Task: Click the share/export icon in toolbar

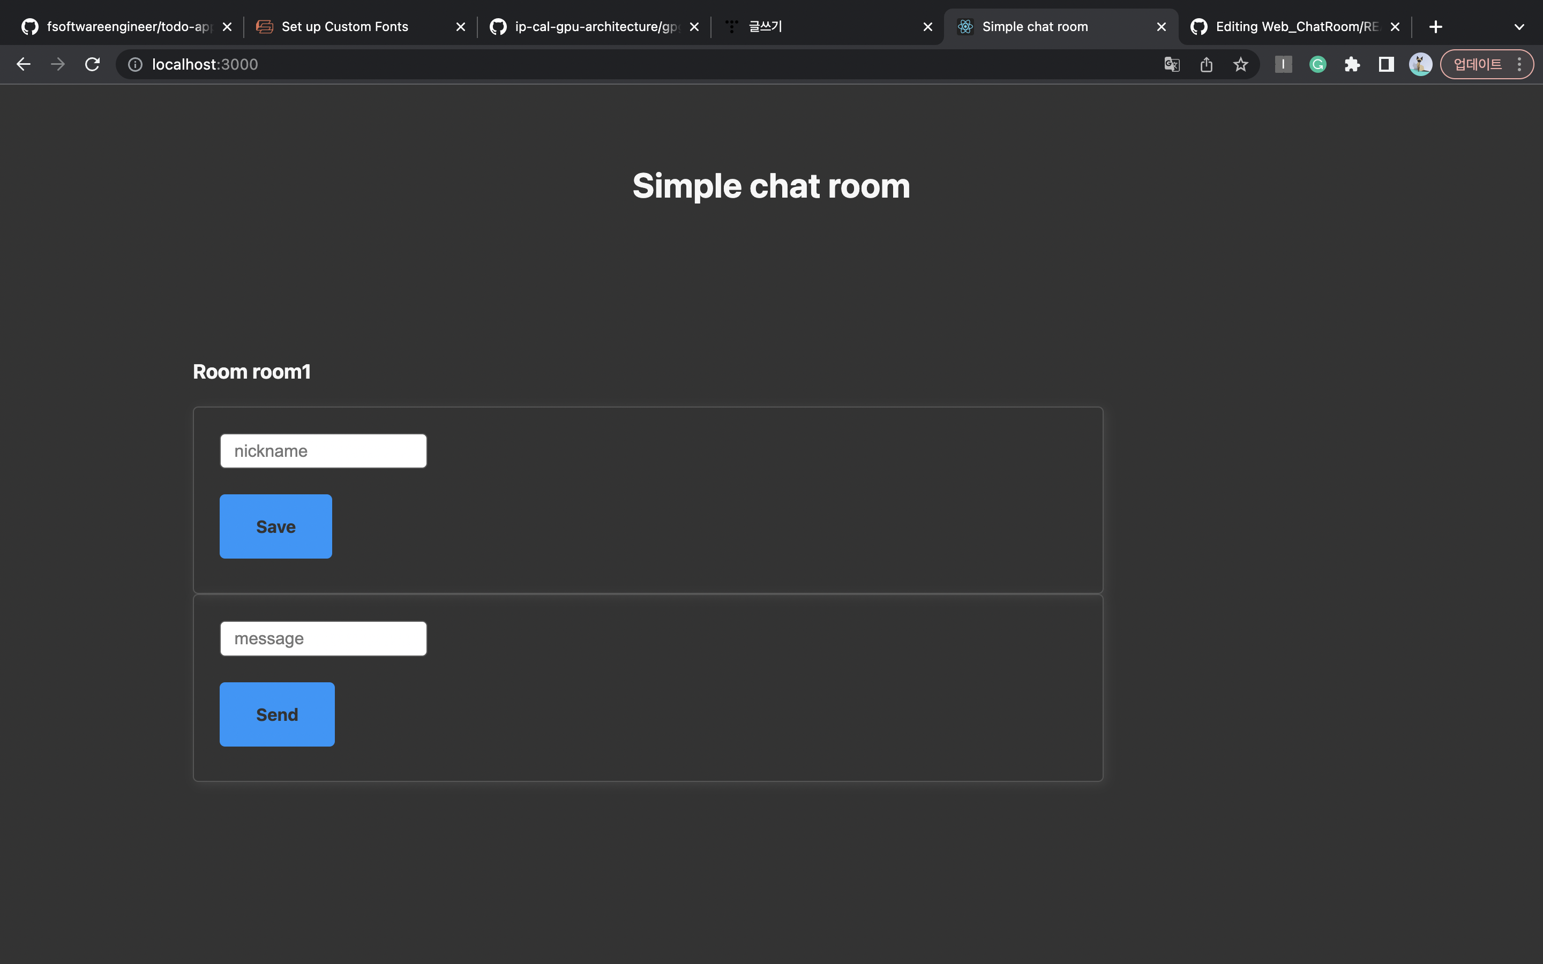Action: pos(1205,64)
